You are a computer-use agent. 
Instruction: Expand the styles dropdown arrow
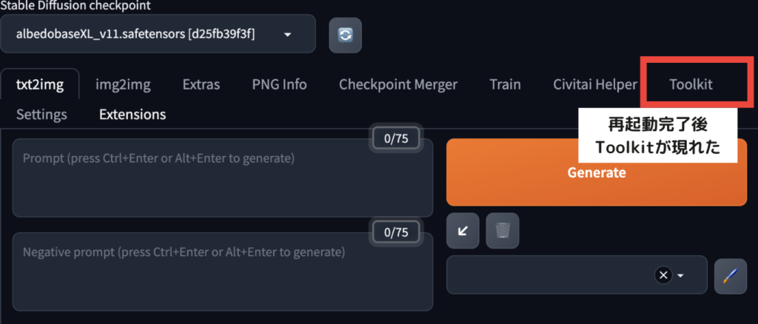click(x=681, y=276)
